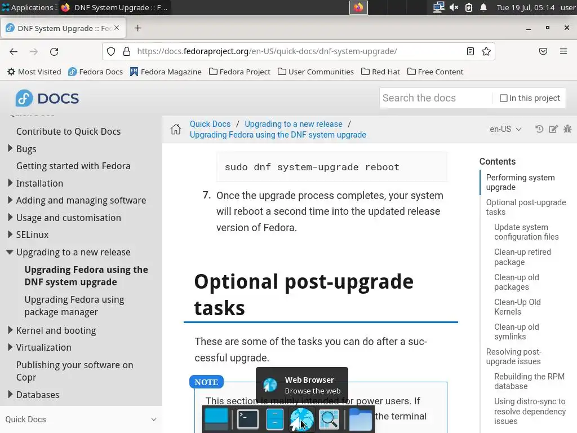
Task: Open the notifications bell tray icon
Action: pyautogui.click(x=483, y=7)
